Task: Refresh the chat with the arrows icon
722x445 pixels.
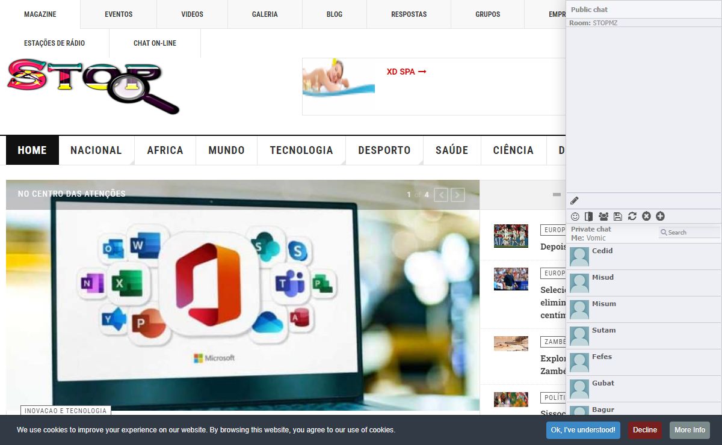Action: (x=632, y=216)
